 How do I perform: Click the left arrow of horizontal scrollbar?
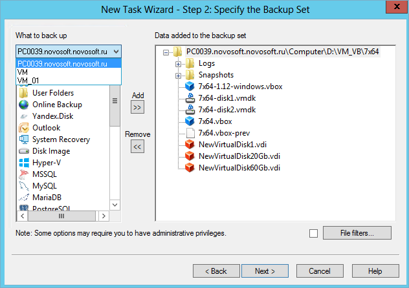[x=23, y=216]
